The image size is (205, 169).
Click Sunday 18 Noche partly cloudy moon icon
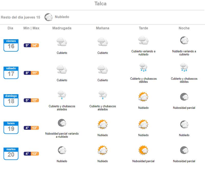click(184, 97)
